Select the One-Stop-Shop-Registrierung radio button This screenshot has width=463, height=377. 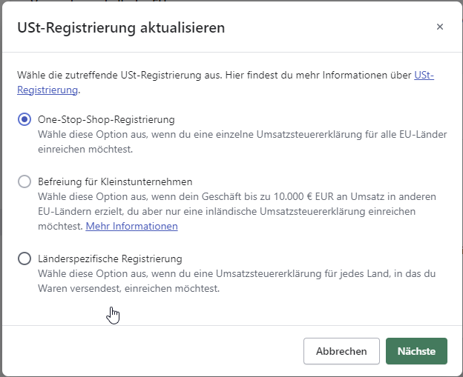click(25, 119)
